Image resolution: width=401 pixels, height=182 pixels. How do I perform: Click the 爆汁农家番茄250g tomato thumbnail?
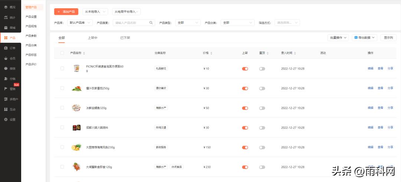coord(76,88)
